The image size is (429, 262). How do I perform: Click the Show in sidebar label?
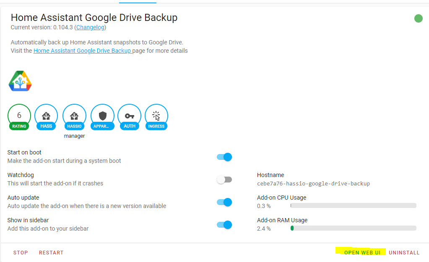pyautogui.click(x=28, y=220)
